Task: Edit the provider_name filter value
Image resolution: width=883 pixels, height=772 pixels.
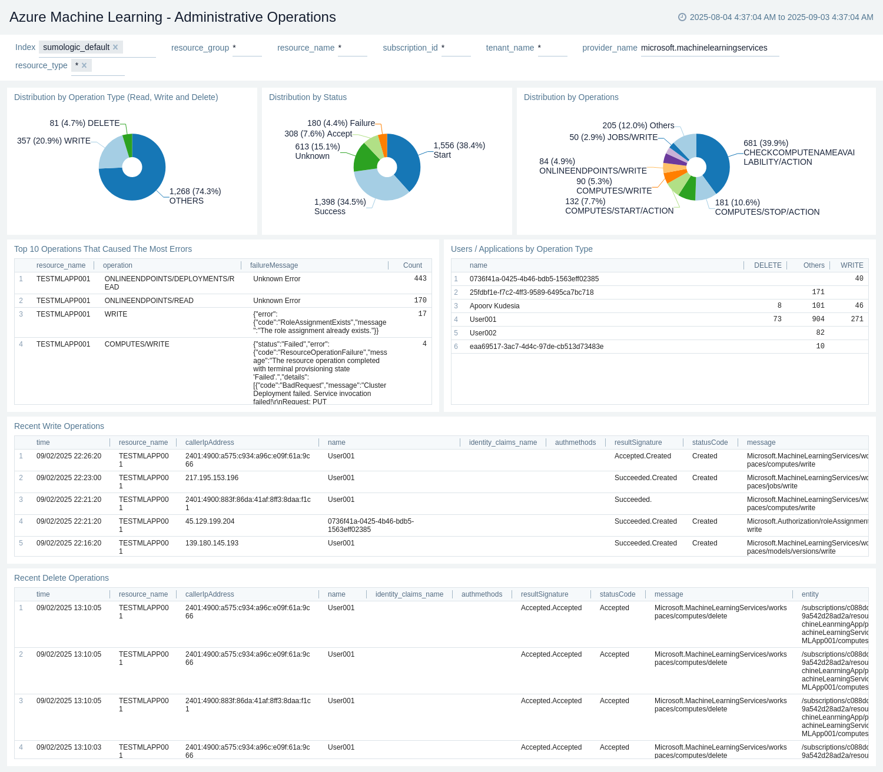Action: pyautogui.click(x=710, y=48)
